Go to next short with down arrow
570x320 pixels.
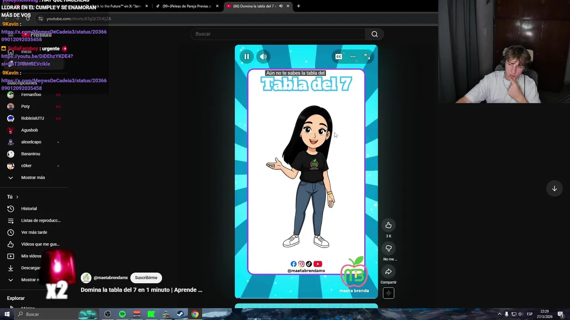[x=554, y=188]
